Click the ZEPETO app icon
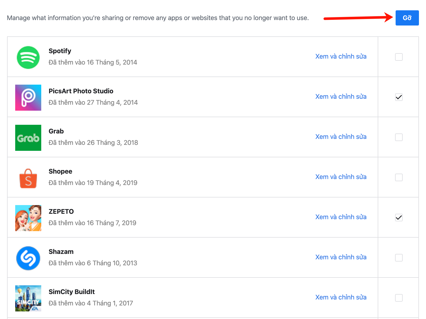 click(28, 218)
